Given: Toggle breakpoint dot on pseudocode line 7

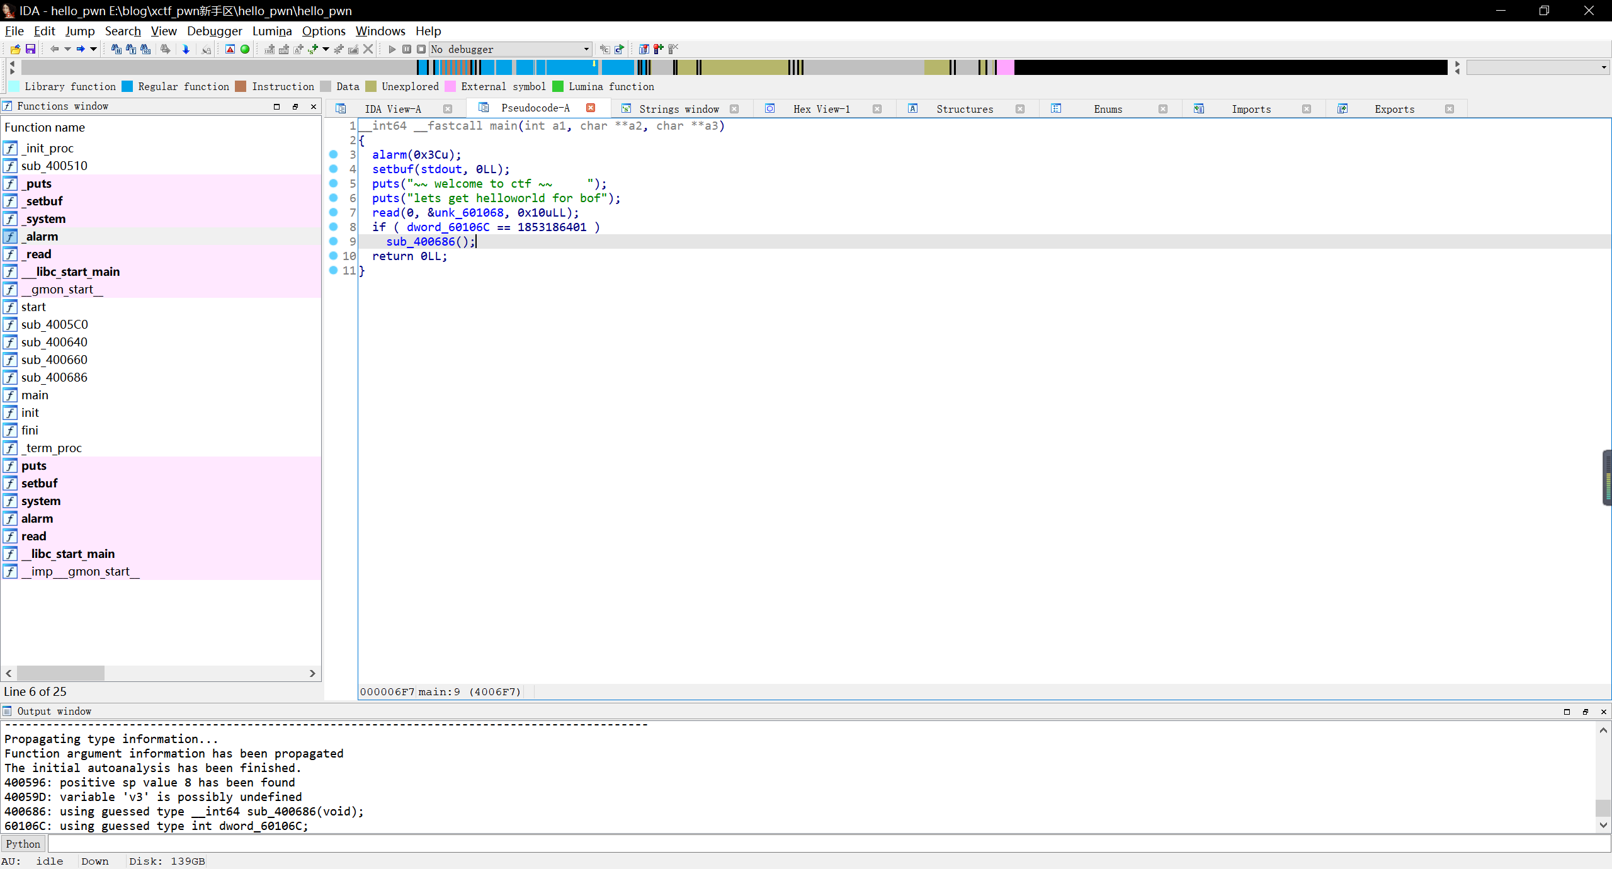Looking at the screenshot, I should [334, 212].
